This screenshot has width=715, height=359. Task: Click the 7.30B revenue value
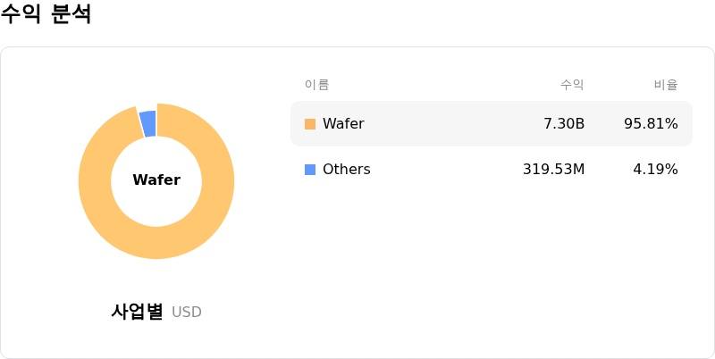point(564,124)
